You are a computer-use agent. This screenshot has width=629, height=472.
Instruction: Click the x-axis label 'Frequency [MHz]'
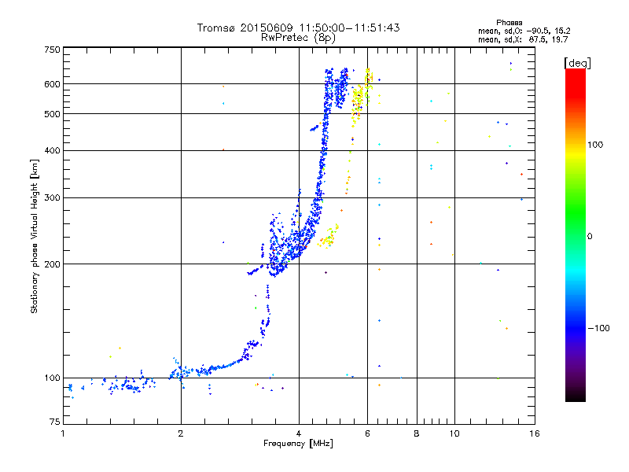(298, 444)
